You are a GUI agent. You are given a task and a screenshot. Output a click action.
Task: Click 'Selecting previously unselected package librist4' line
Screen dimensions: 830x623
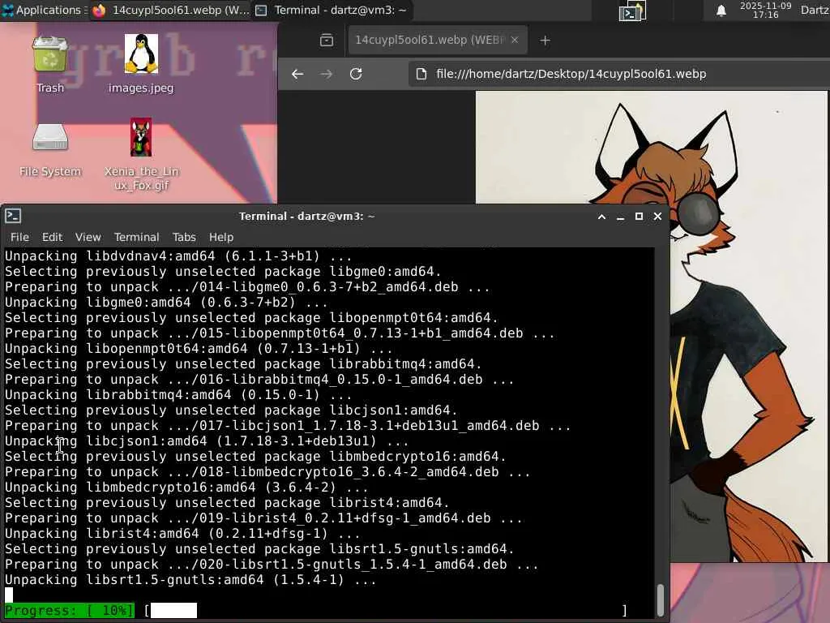click(x=227, y=503)
